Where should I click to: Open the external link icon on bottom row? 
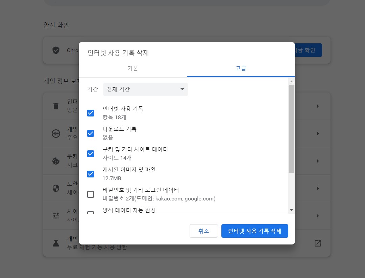318,243
